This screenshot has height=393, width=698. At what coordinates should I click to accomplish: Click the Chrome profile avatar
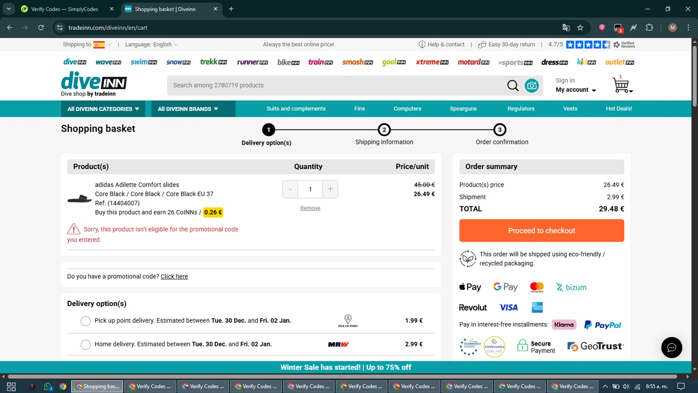tap(672, 27)
